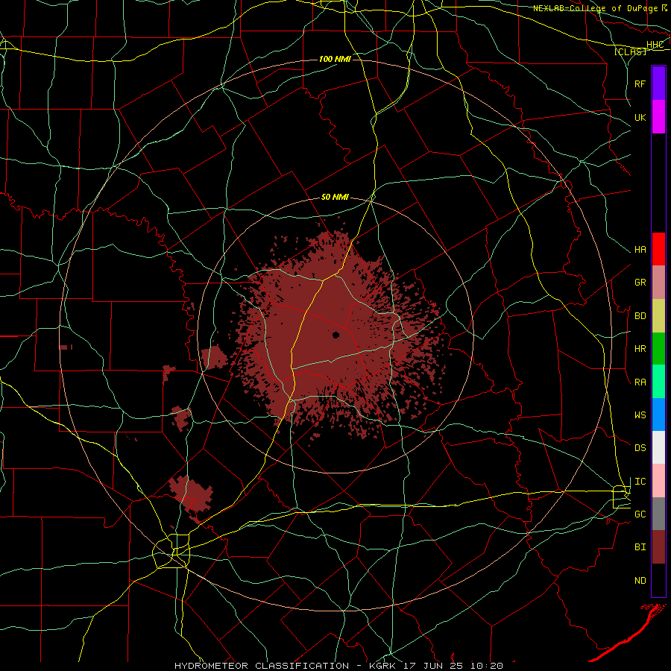Click the HA red legend swatch
The width and height of the screenshot is (671, 671).
coord(658,249)
